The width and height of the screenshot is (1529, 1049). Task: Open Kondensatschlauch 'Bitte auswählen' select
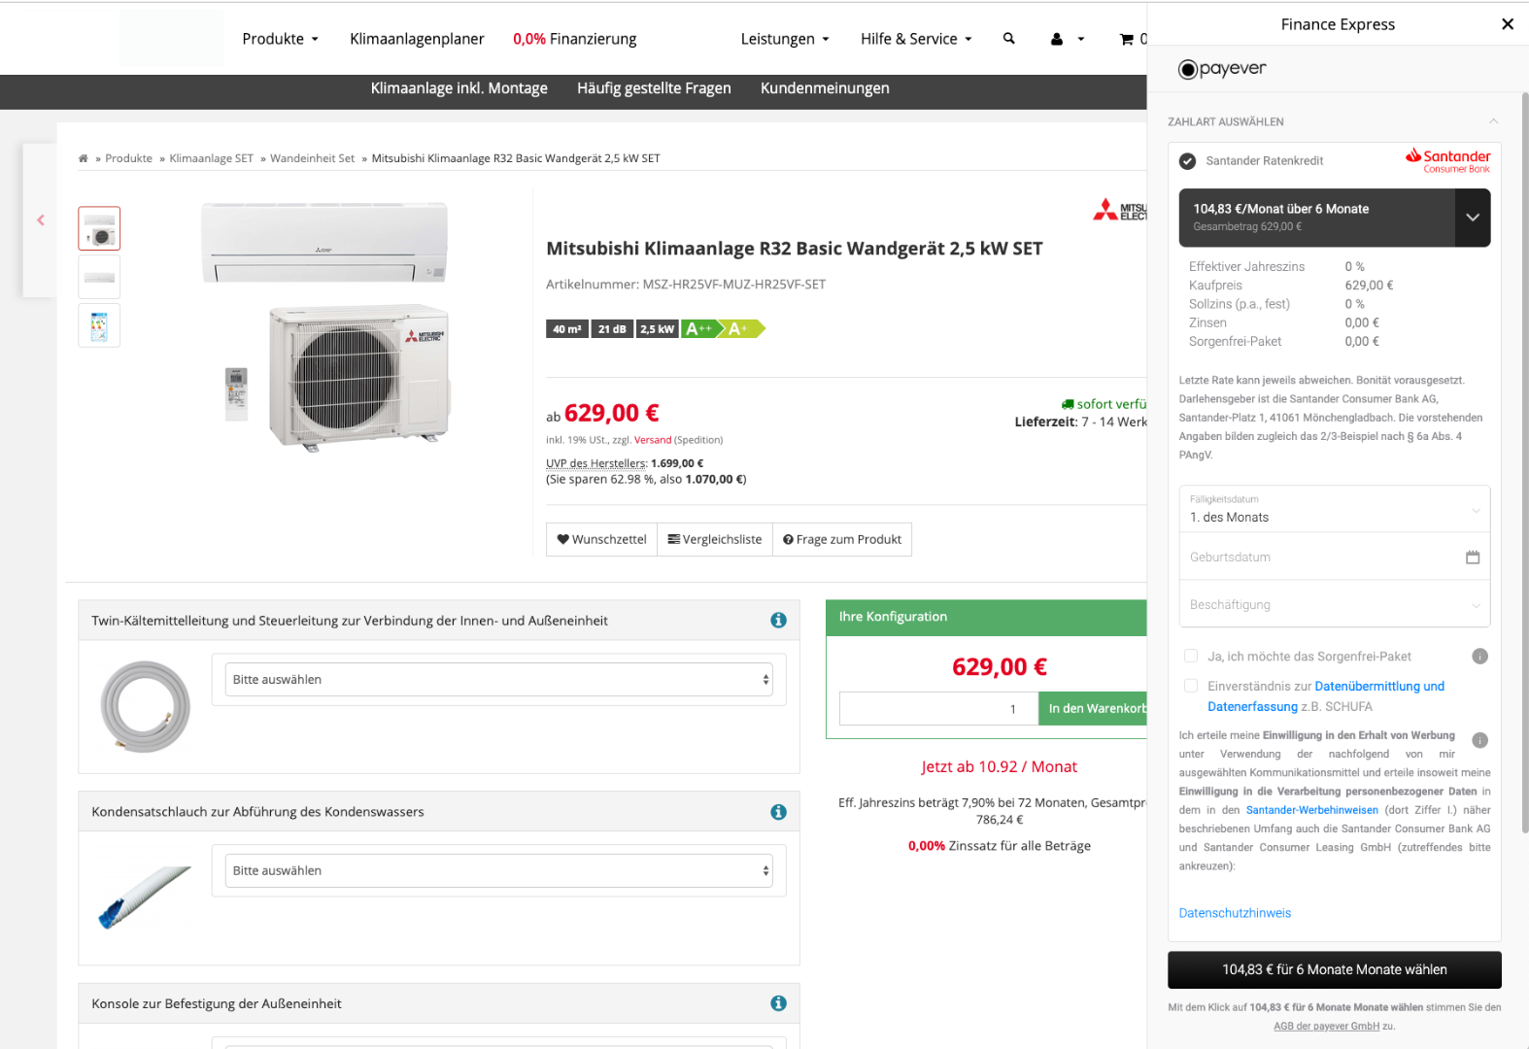point(499,871)
